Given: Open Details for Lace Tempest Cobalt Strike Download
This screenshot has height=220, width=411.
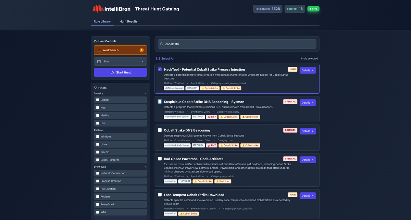Looking at the screenshot, I should pyautogui.click(x=308, y=196).
